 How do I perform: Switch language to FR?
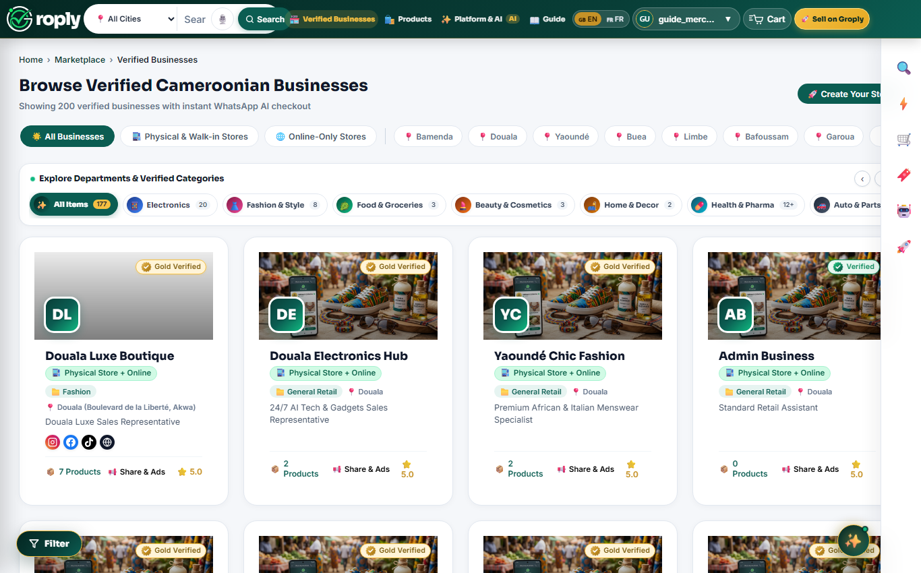pos(615,19)
